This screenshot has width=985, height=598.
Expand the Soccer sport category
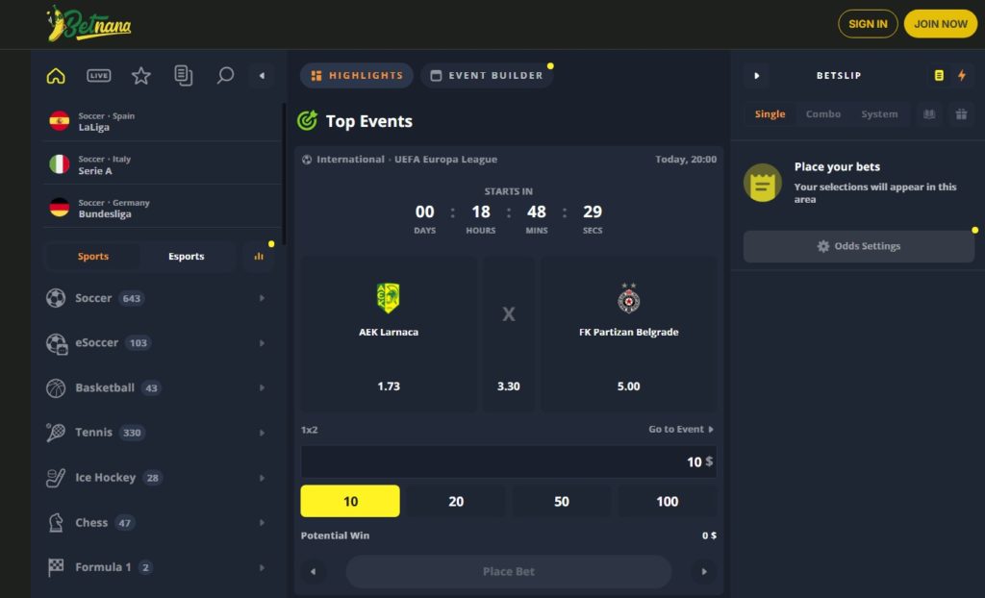click(x=156, y=298)
